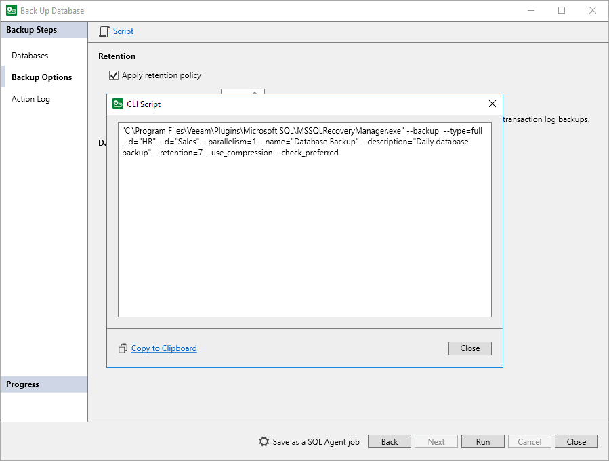Expand the Progress section in the sidebar
609x461 pixels.
point(22,384)
